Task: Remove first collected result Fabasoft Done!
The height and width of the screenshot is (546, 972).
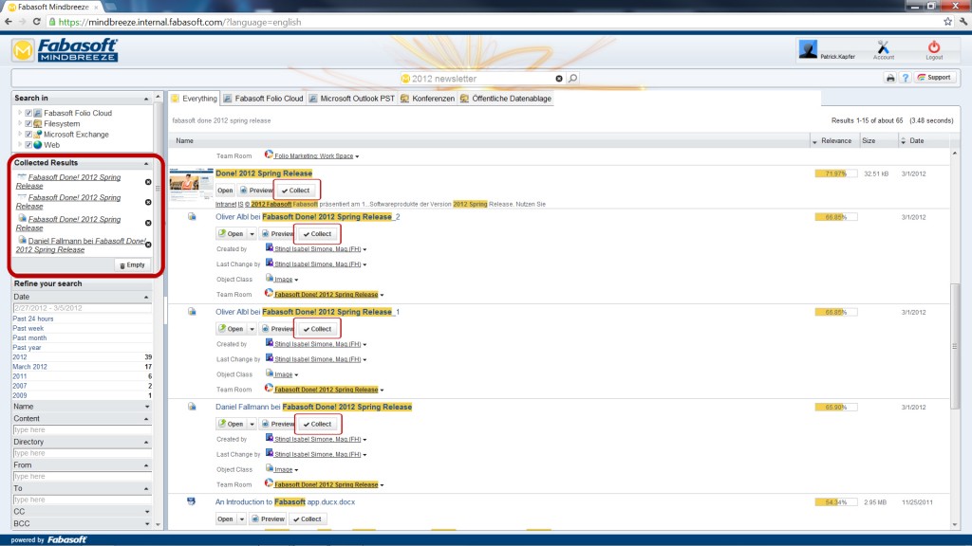Action: (148, 182)
